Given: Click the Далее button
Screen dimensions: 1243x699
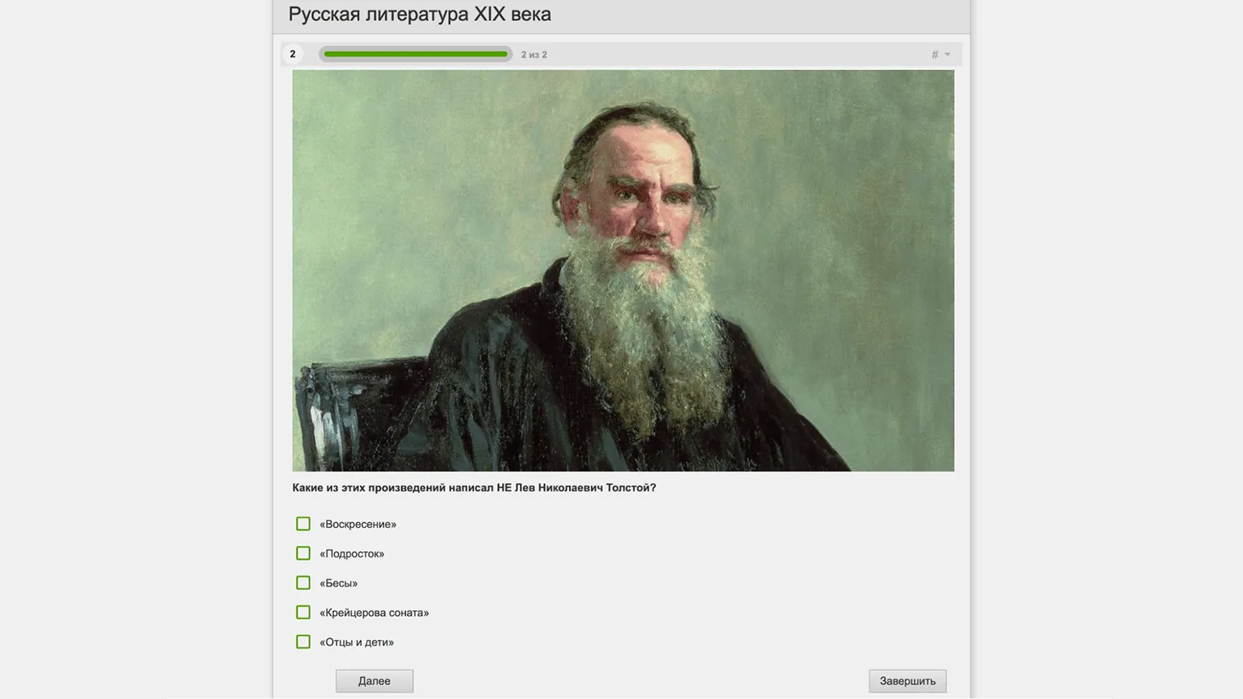Looking at the screenshot, I should pos(375,681).
